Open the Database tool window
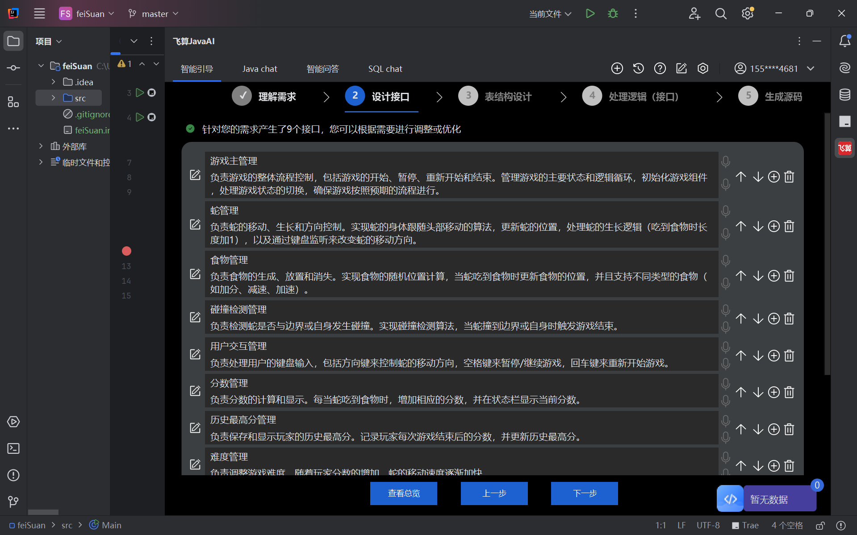Screen dimensions: 857x535 coord(844,95)
